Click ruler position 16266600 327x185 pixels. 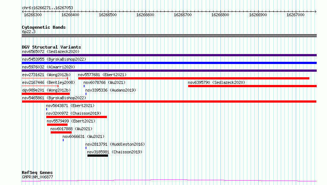[x=145, y=15]
